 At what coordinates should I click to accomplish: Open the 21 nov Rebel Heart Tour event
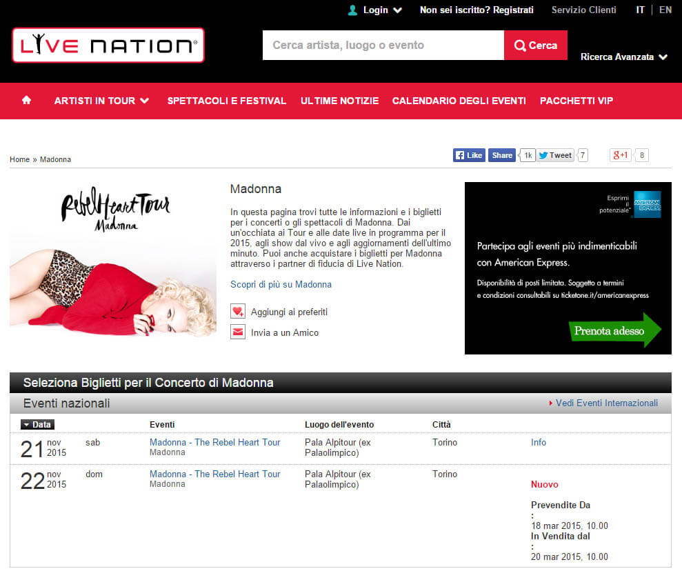tap(215, 442)
